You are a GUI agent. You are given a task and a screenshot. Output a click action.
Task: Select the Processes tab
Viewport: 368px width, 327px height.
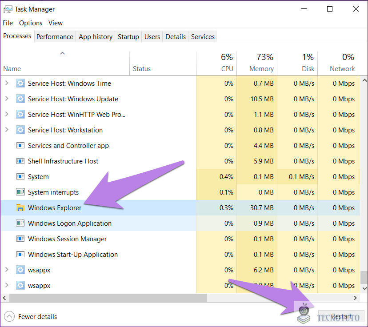tap(17, 36)
